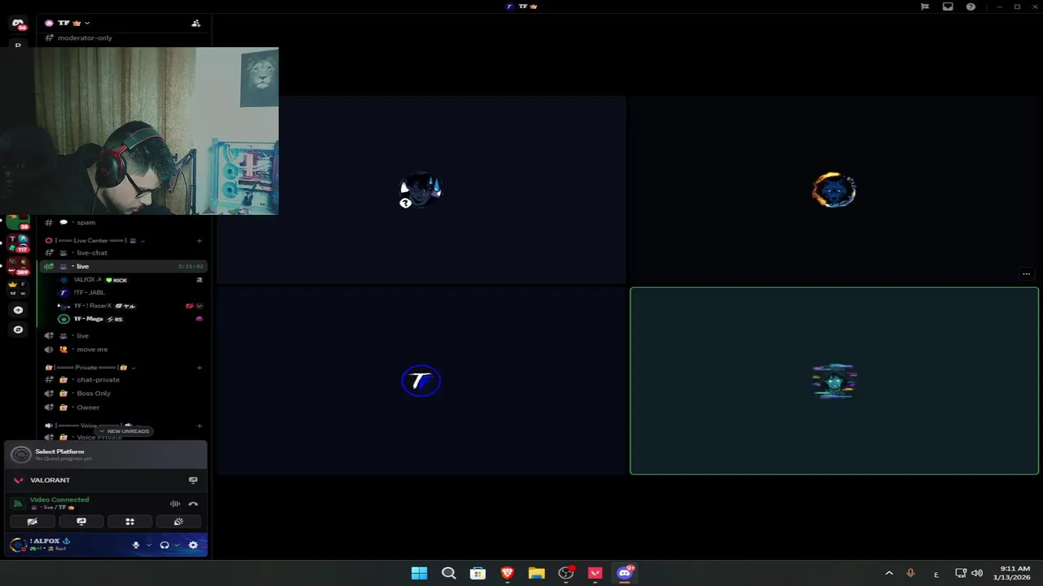Open noise suppression waveform icon
The image size is (1043, 586).
174,504
